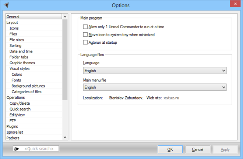
Task: Open the Fonts settings
Action: [34, 80]
